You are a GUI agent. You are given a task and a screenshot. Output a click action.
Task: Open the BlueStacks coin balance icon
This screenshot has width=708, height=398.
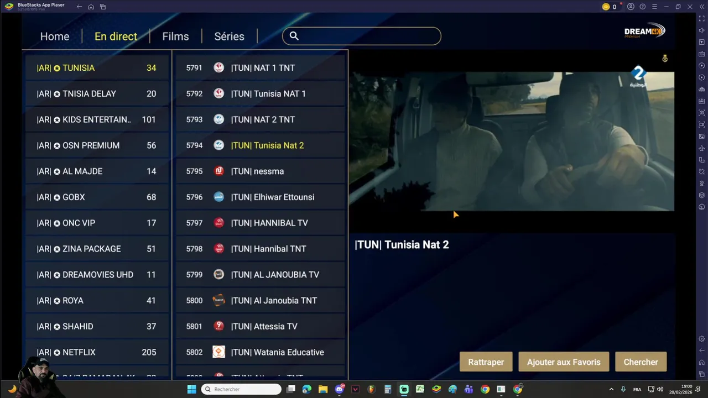click(x=606, y=7)
